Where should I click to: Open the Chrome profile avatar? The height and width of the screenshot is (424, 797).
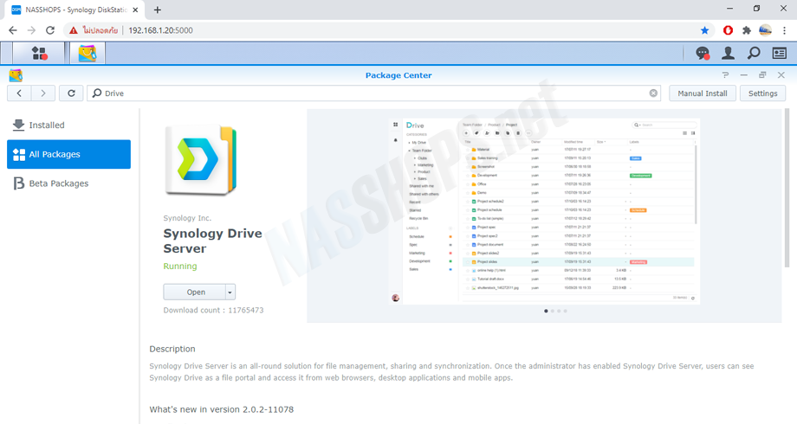click(x=765, y=30)
